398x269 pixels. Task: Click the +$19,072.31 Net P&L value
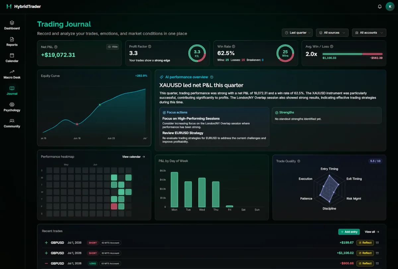pyautogui.click(x=58, y=55)
